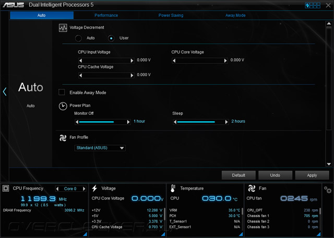Image resolution: width=334 pixels, height=238 pixels.
Task: Click the Fan panel fan icon
Action: click(252, 188)
